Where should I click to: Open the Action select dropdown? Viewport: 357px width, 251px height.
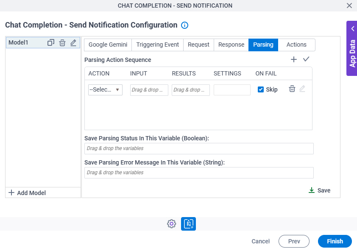tap(105, 90)
